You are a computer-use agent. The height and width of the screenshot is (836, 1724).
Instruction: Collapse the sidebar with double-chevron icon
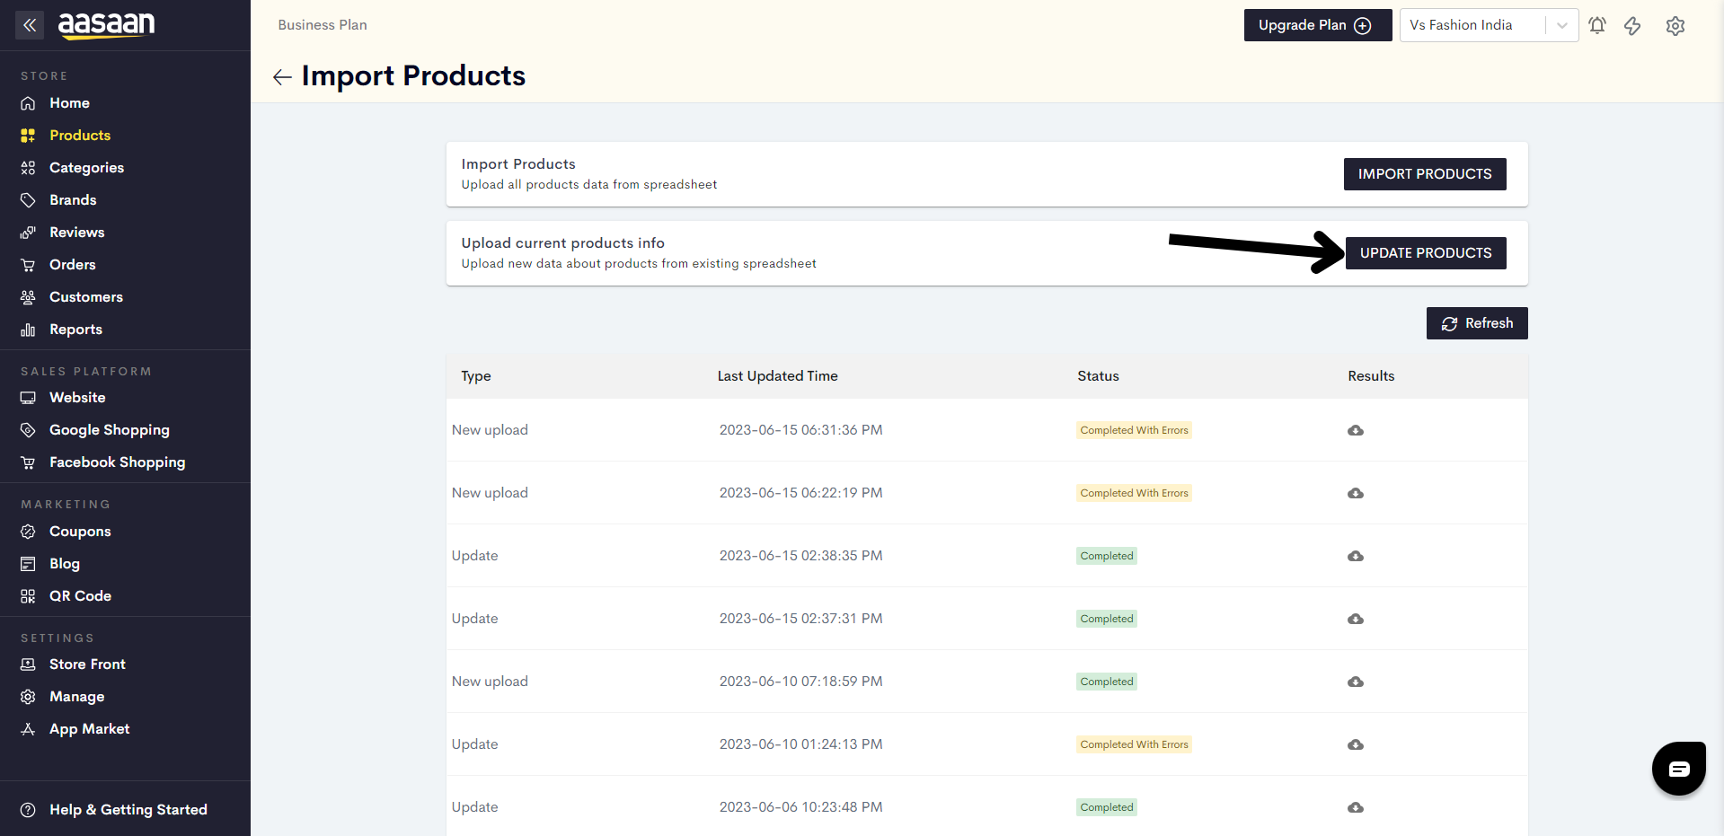point(30,25)
